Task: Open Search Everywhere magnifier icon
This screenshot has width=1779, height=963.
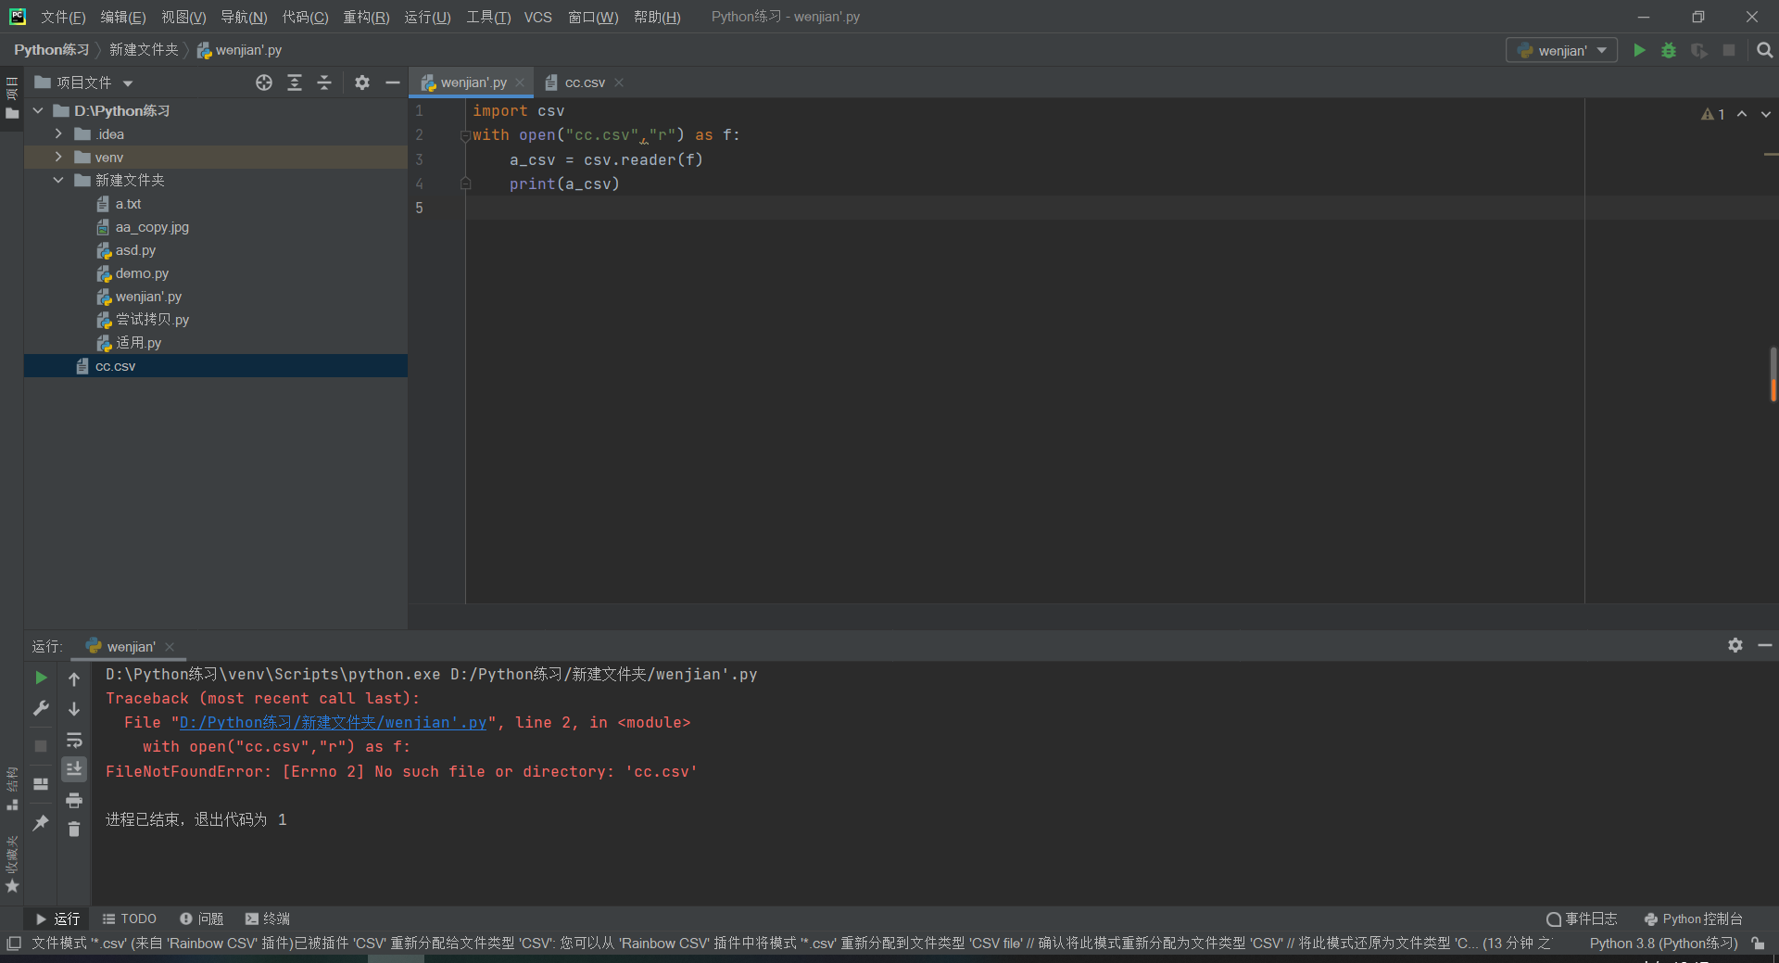Action: tap(1765, 50)
